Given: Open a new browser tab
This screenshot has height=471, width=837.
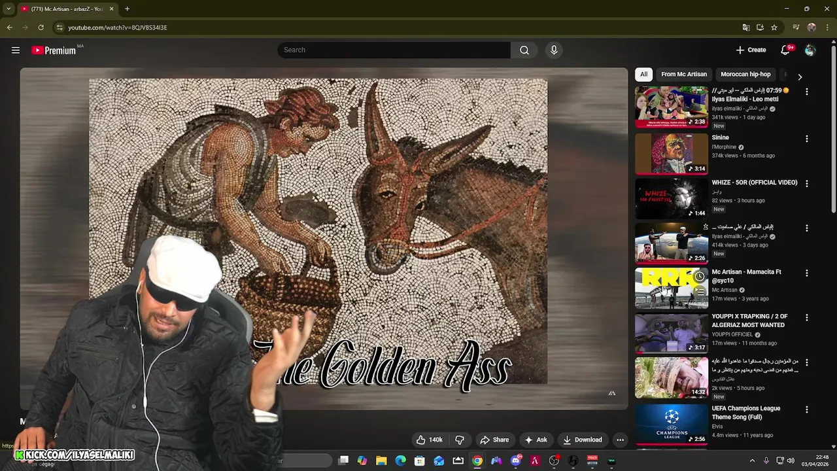Looking at the screenshot, I should coord(127,9).
